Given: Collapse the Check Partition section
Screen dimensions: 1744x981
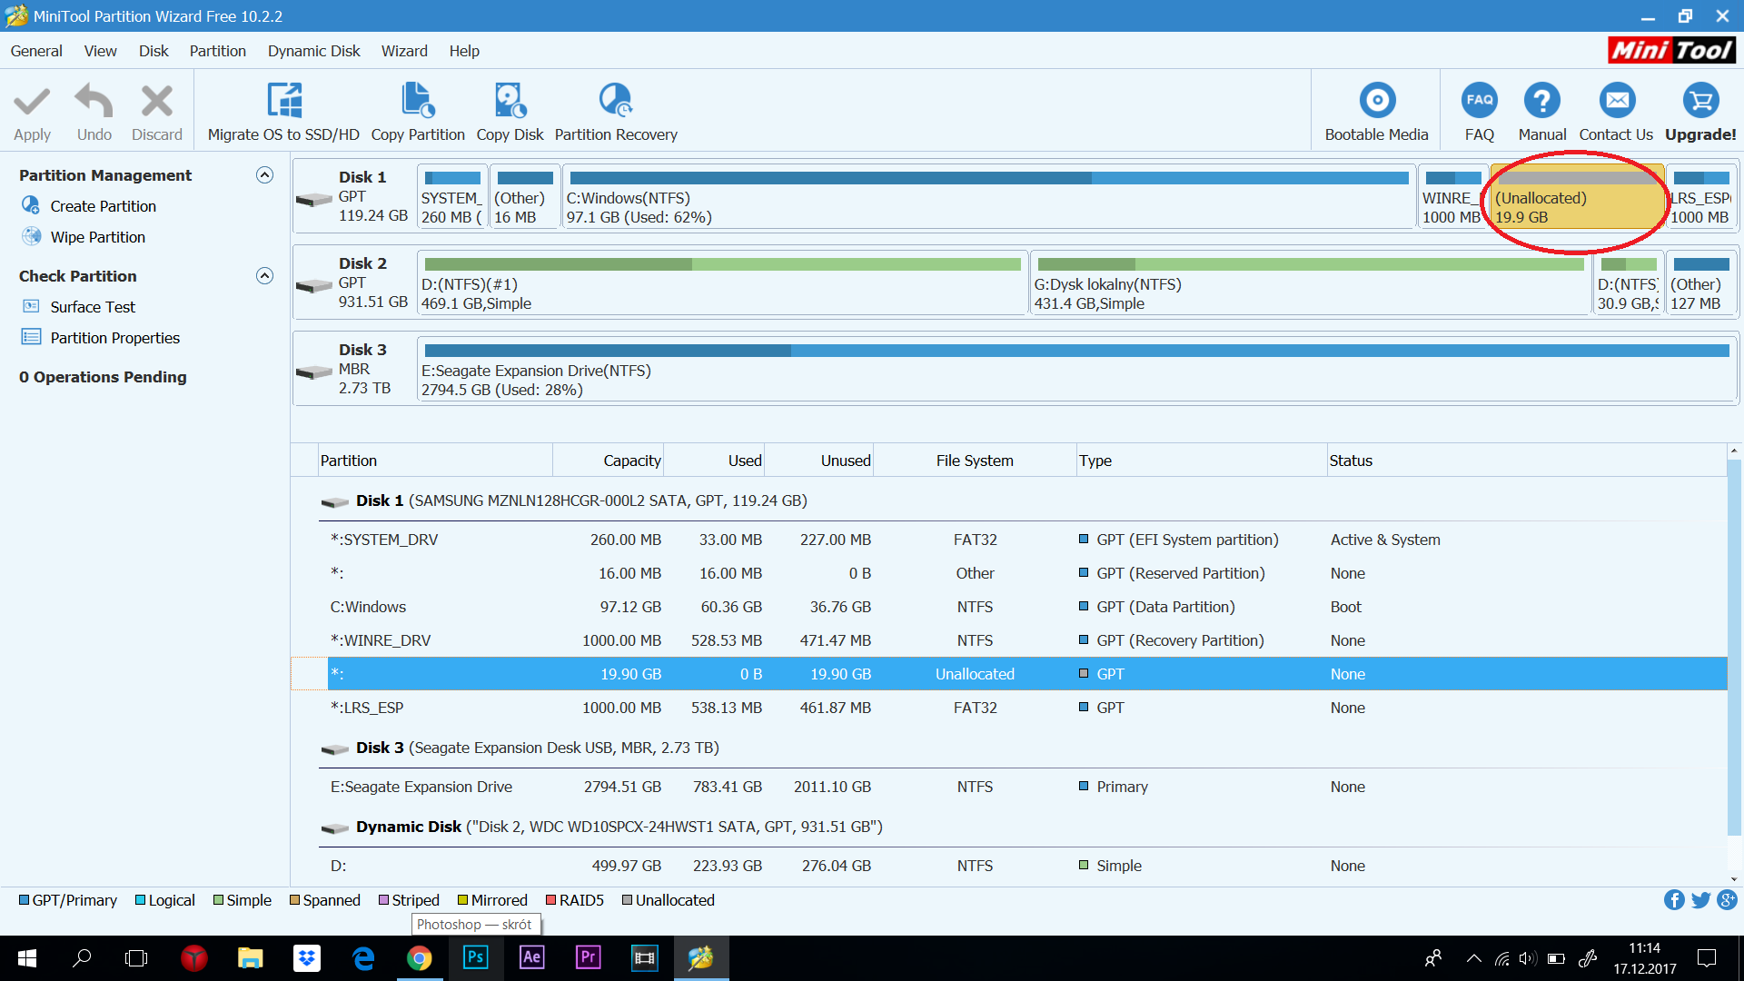Looking at the screenshot, I should tap(264, 276).
